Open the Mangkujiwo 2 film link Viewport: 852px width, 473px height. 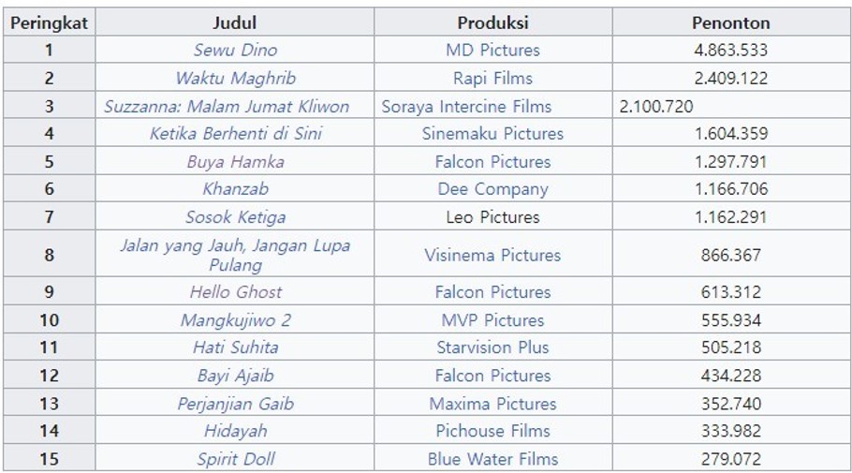pos(235,319)
